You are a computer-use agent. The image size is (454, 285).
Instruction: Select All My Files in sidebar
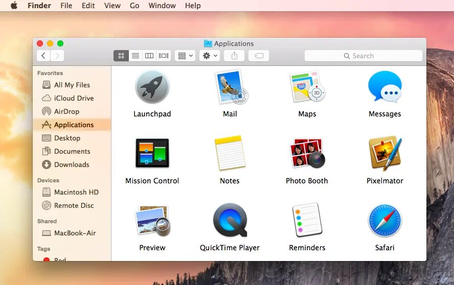pyautogui.click(x=72, y=85)
